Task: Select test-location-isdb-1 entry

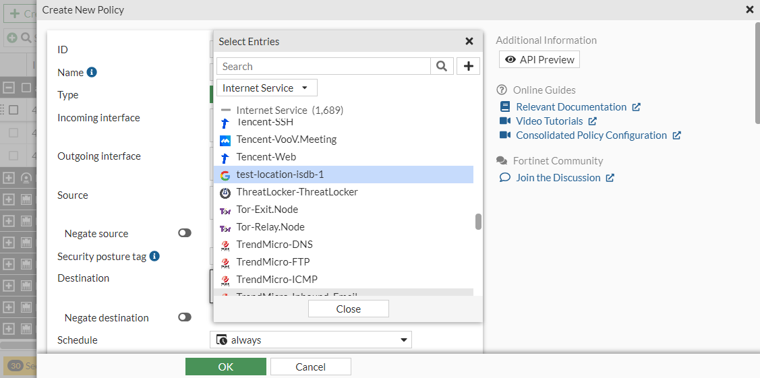Action: [x=280, y=175]
